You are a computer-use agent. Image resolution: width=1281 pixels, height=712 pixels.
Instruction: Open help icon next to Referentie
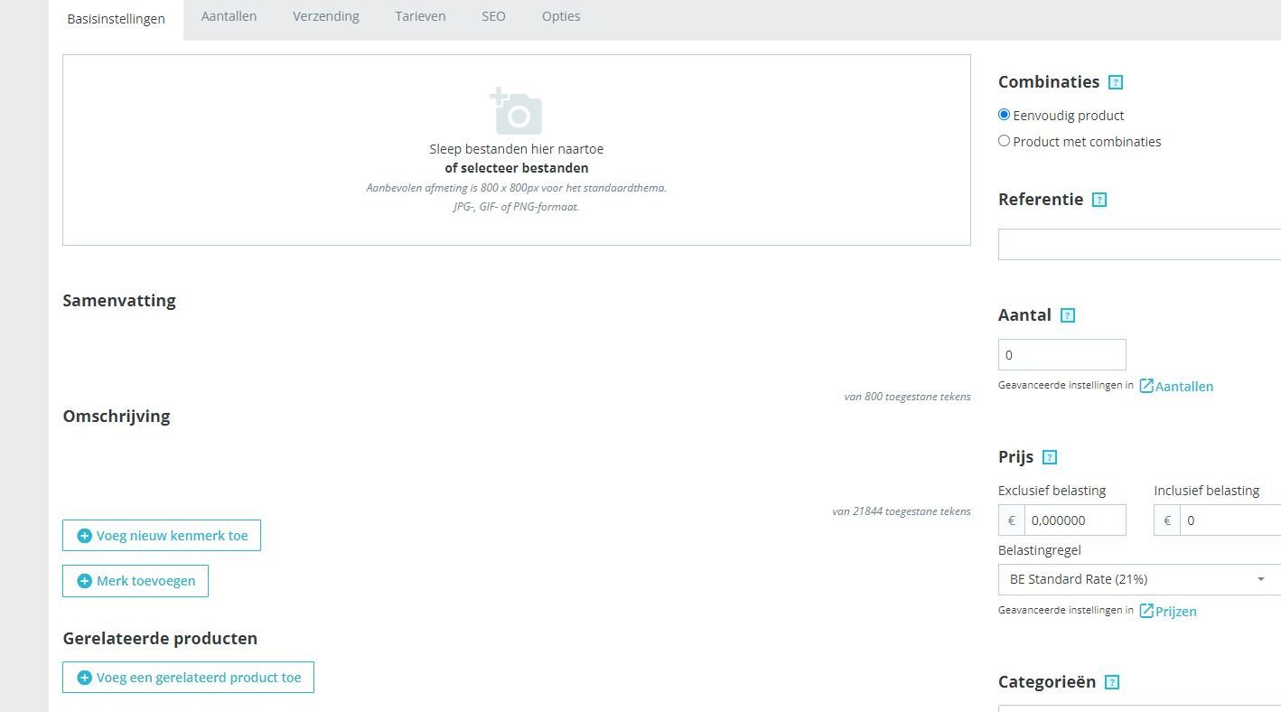1099,200
